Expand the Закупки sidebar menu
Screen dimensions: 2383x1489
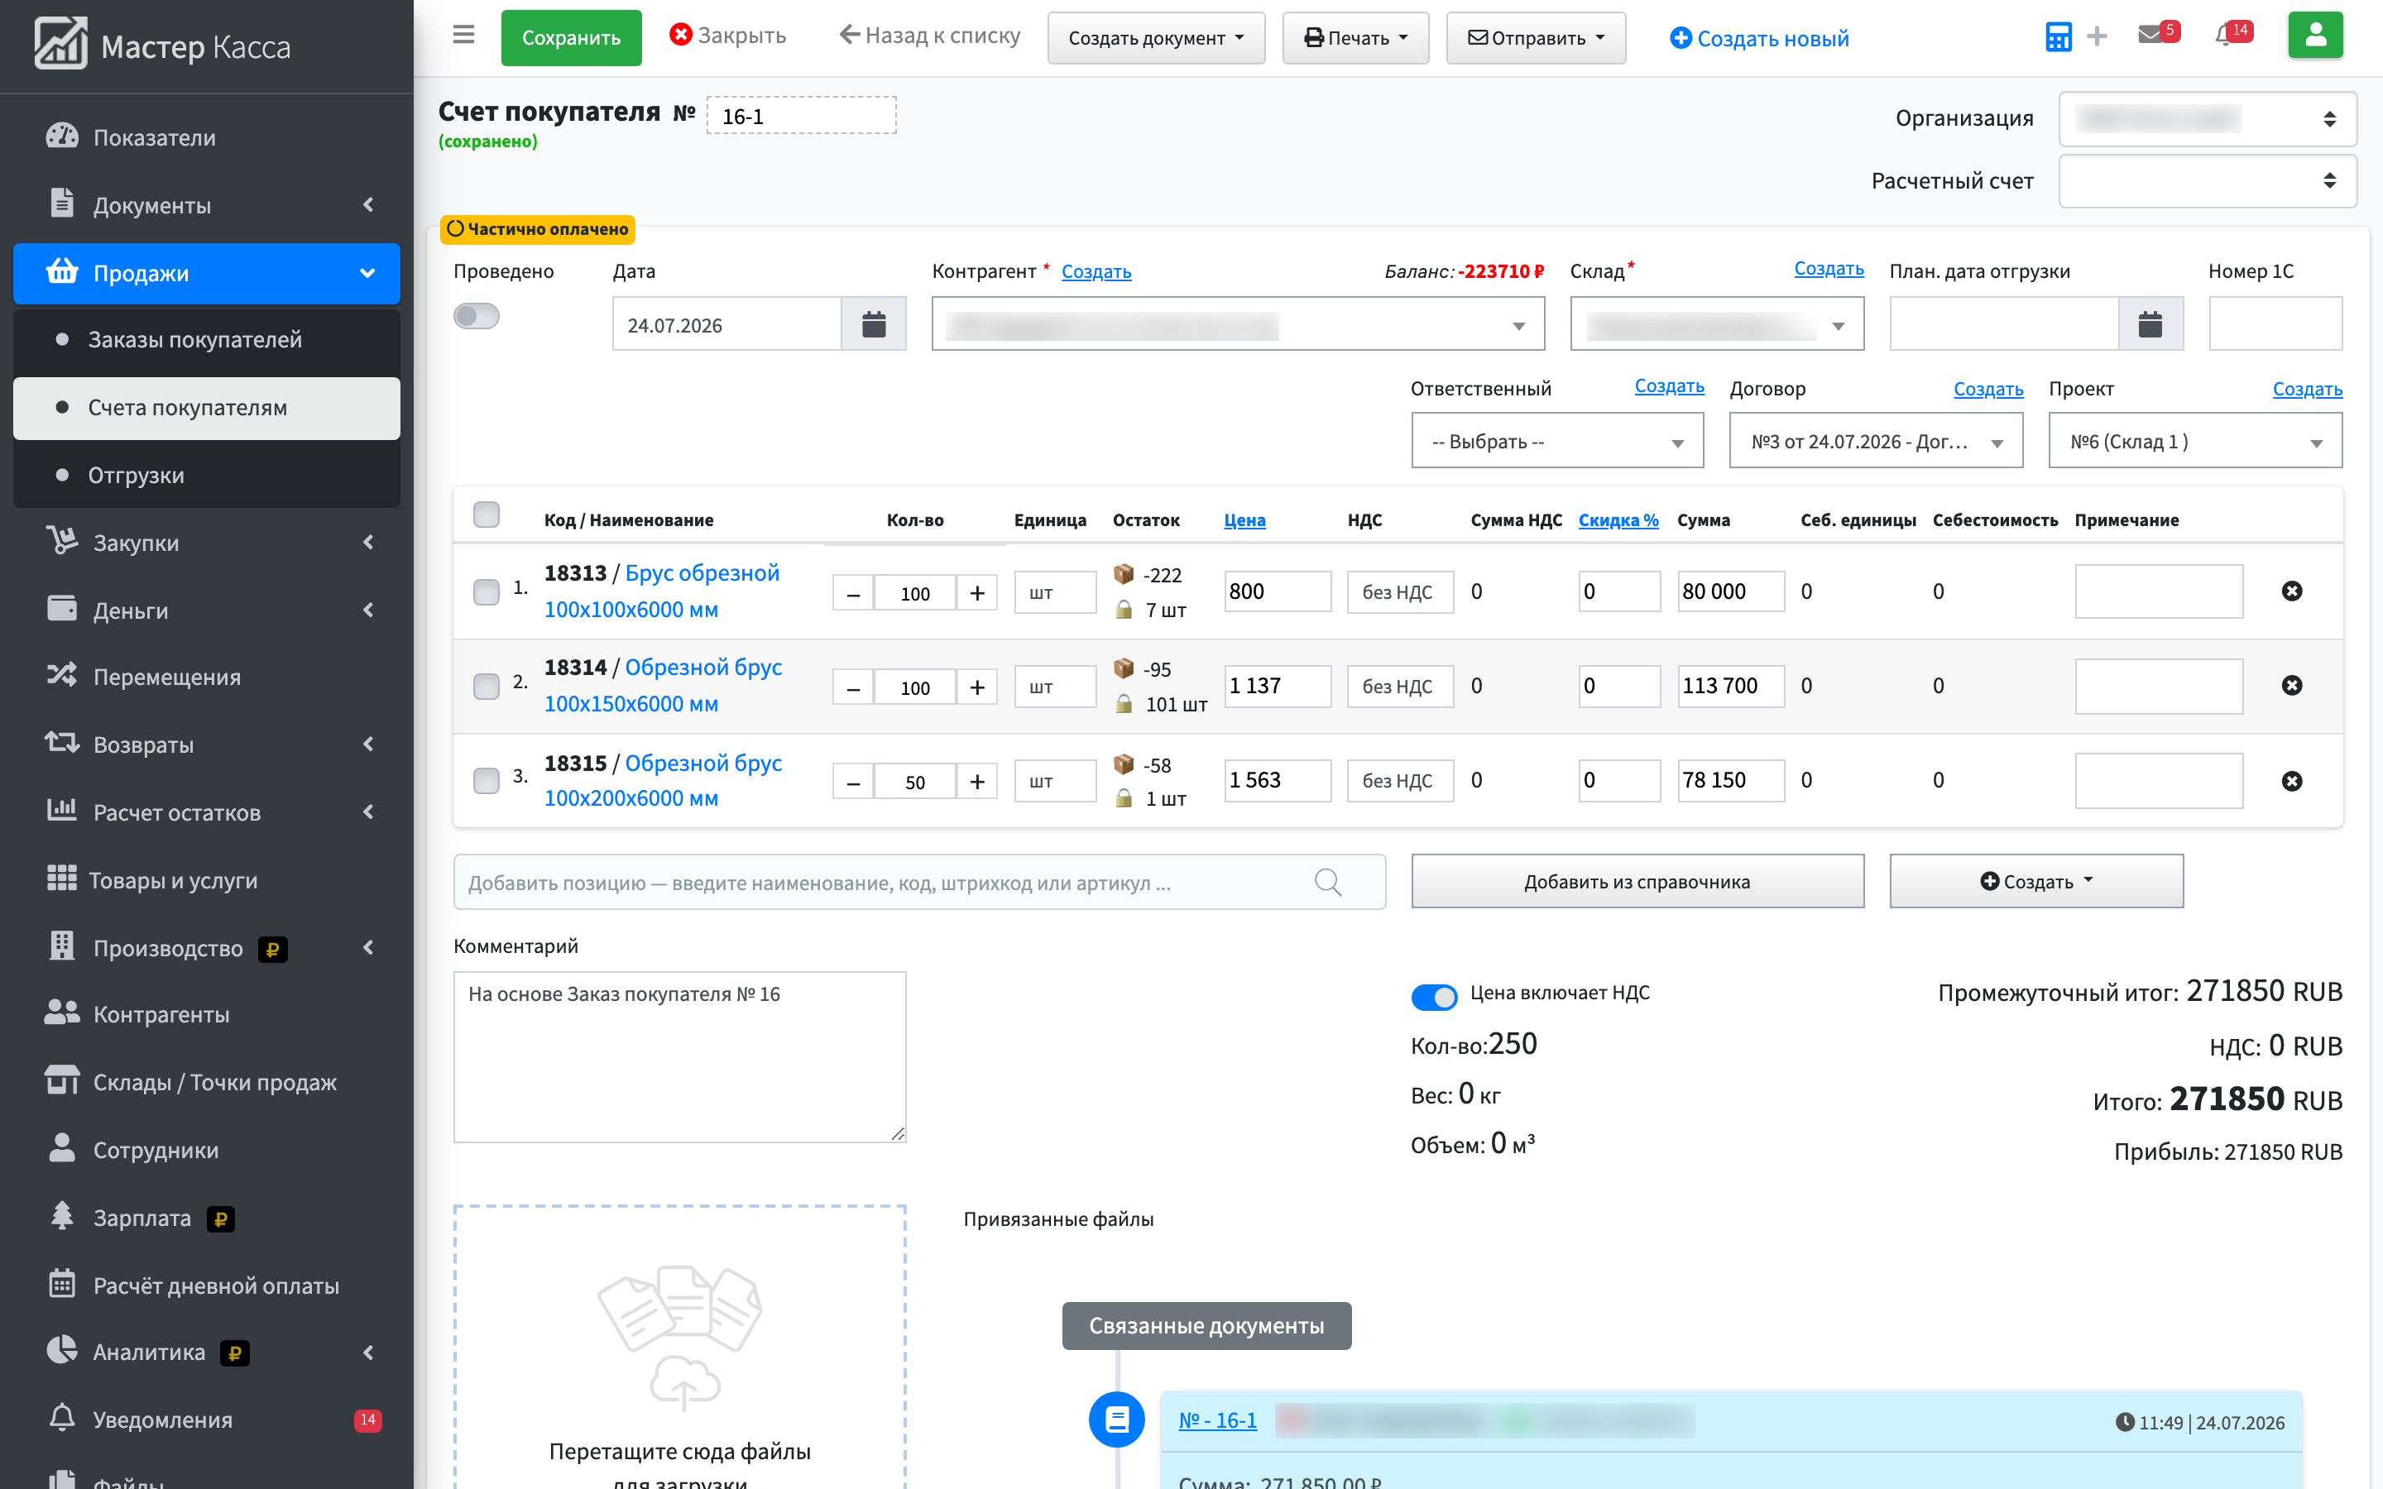click(207, 543)
